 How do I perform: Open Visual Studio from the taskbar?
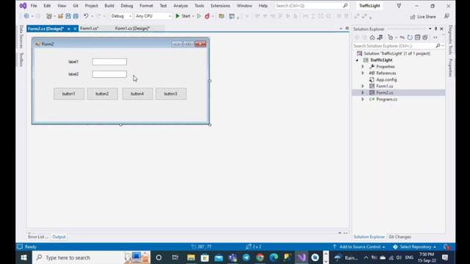click(x=301, y=257)
